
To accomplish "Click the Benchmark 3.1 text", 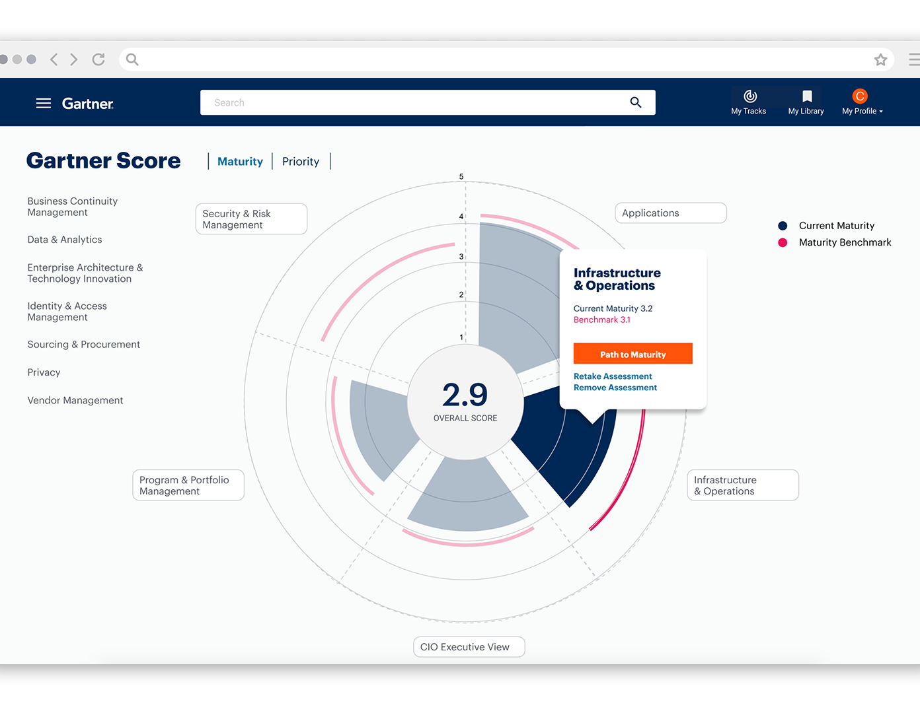I will click(x=602, y=320).
